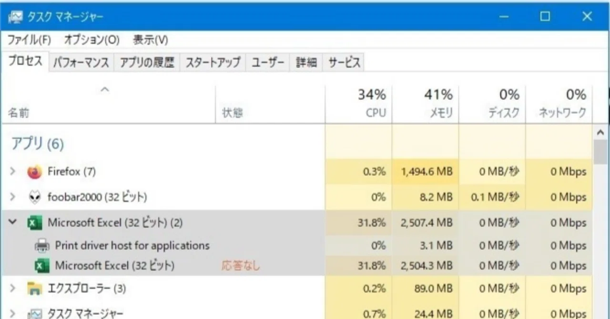Open the オプション(O) menu
The height and width of the screenshot is (319, 610).
coord(91,40)
